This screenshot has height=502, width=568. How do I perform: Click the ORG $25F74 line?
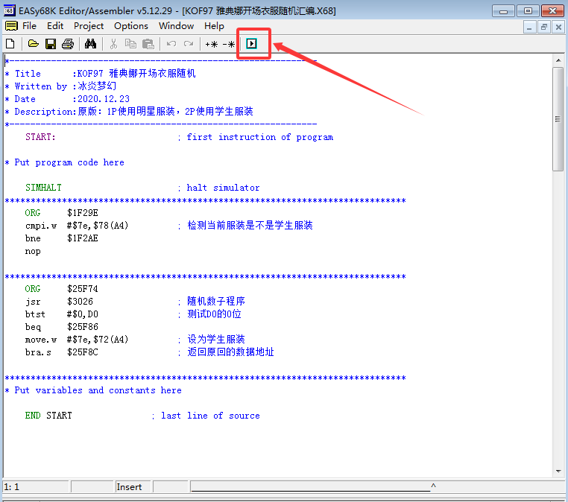coord(62,289)
